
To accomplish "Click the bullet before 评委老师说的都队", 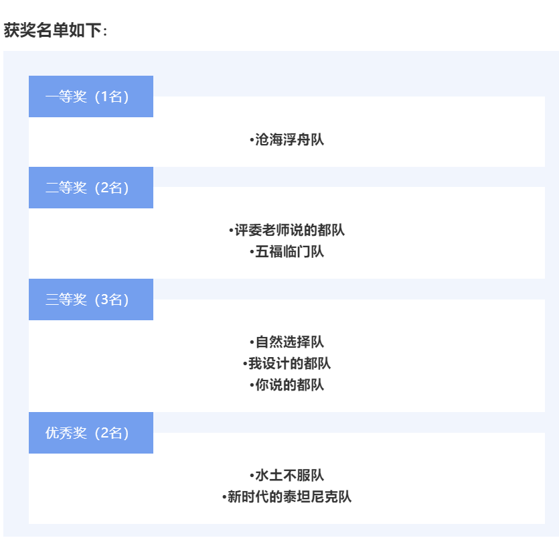I will click(231, 231).
